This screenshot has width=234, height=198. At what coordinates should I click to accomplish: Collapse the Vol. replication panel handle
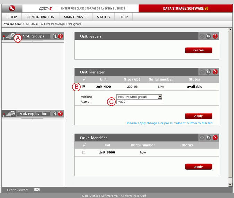(x=32, y=119)
